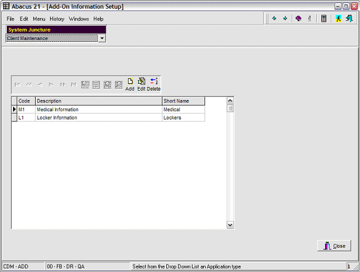360x272 pixels.
Task: Click the previous record arrow icon
Action: click(x=40, y=85)
